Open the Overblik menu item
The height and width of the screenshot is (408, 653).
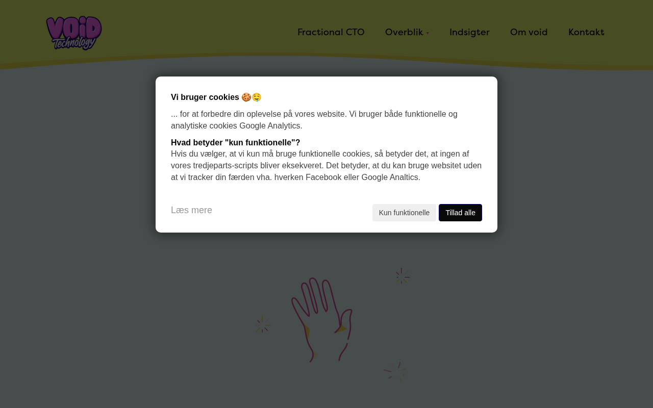point(404,32)
